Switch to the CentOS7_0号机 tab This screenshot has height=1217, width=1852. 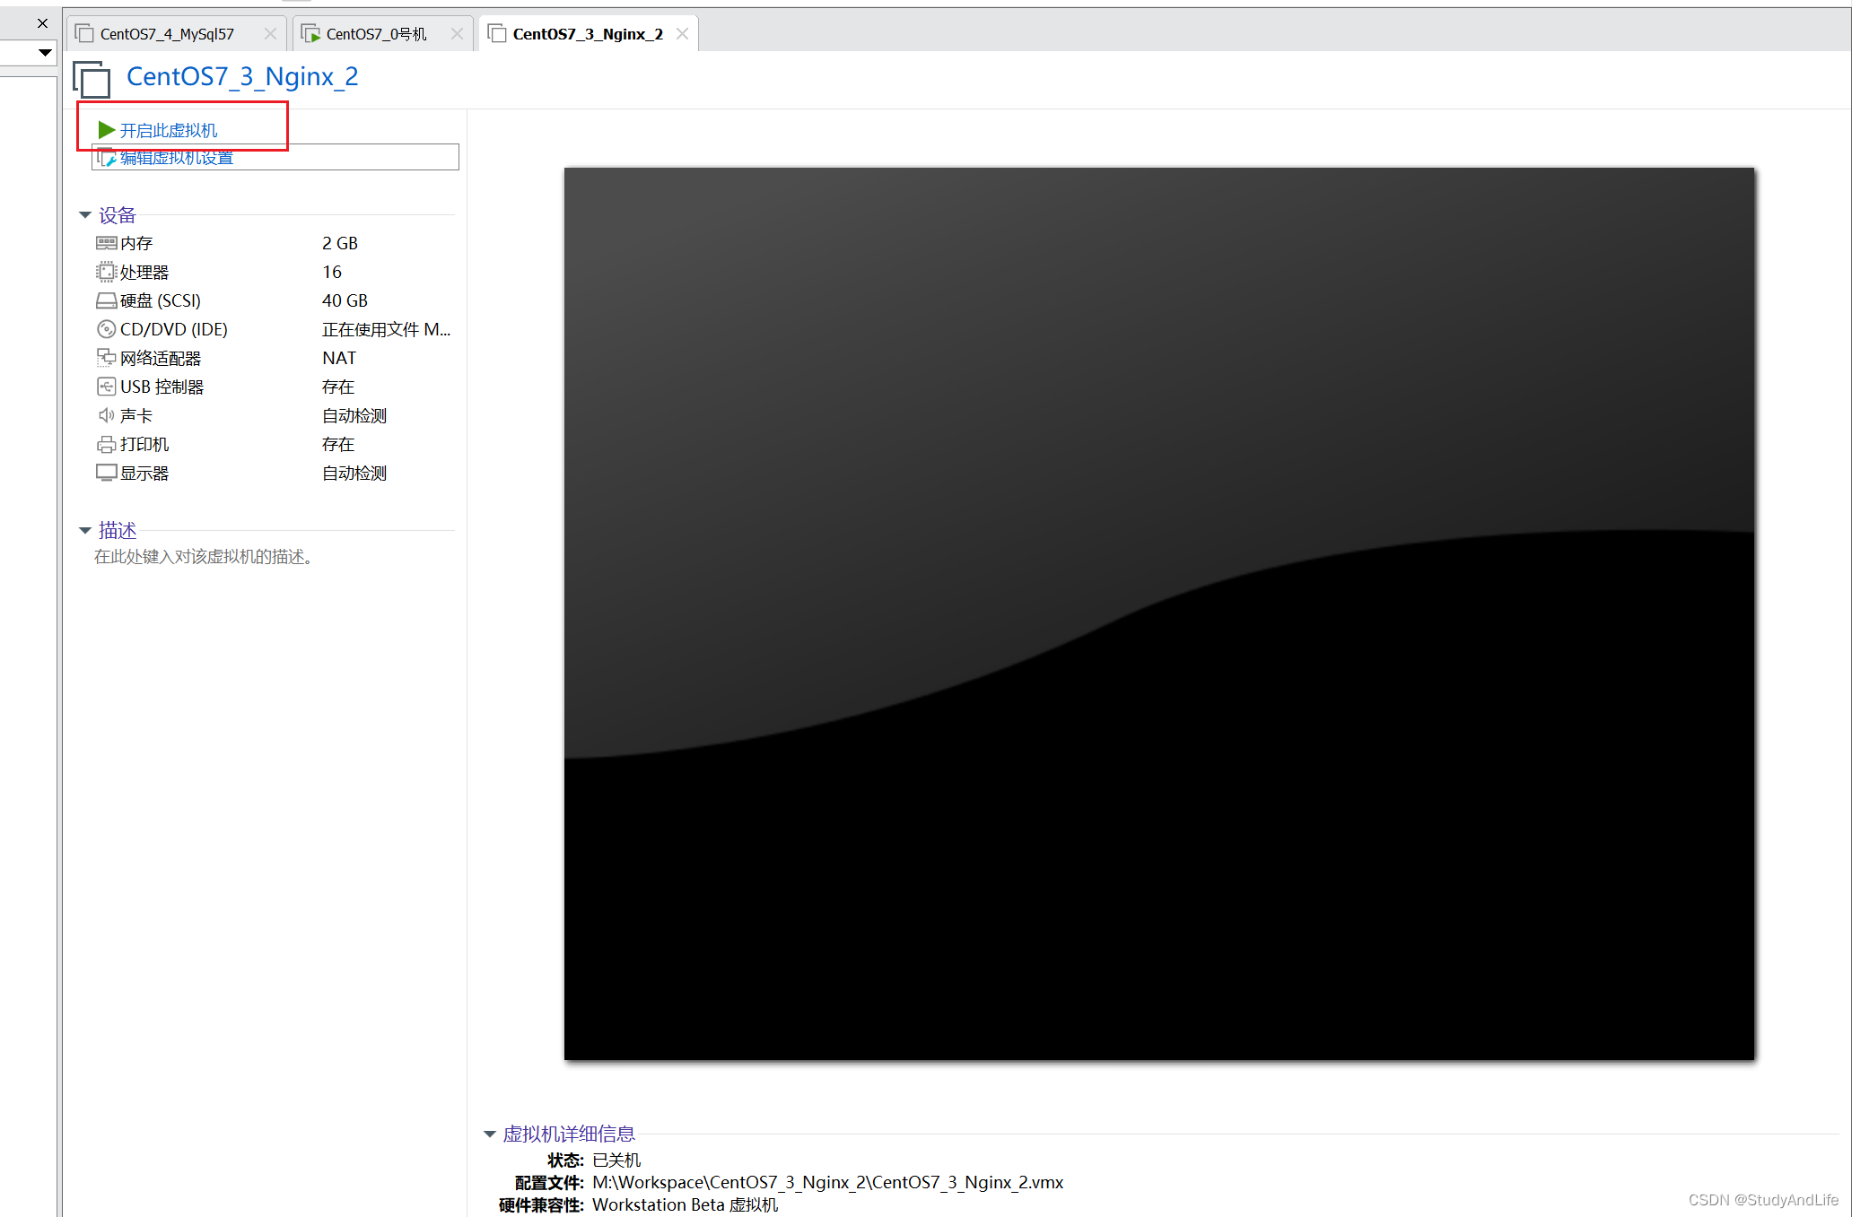[376, 34]
